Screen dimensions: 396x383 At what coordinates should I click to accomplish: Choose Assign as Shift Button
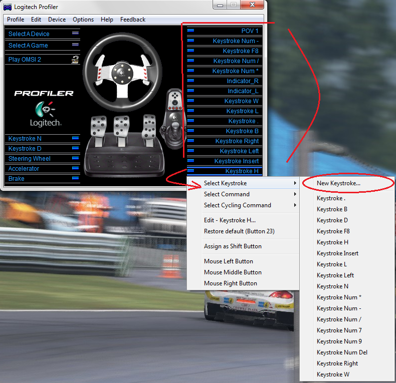click(243, 246)
